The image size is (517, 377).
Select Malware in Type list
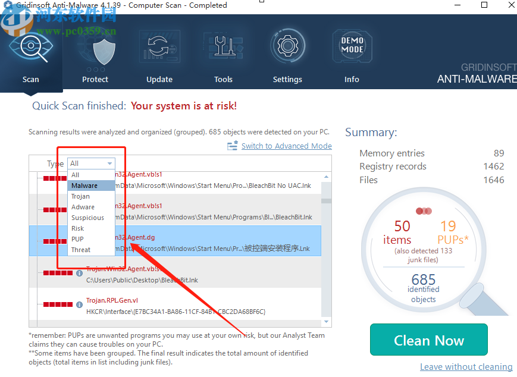tap(92, 186)
